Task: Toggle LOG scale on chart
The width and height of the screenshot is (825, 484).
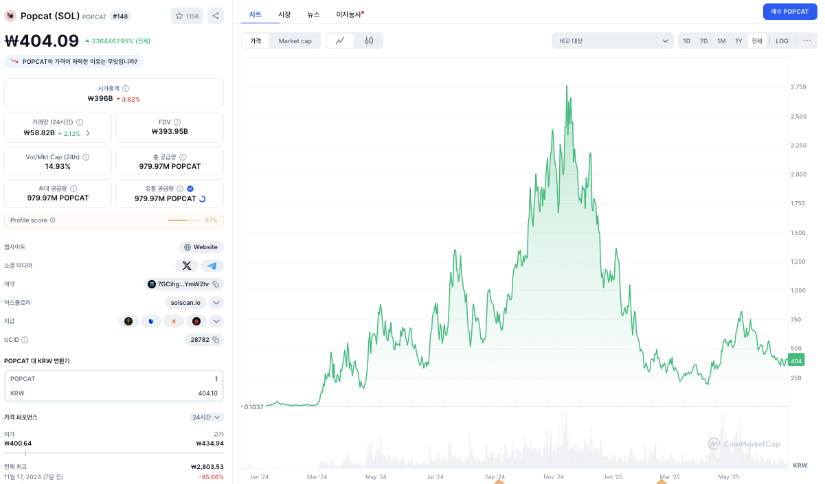Action: pos(782,41)
